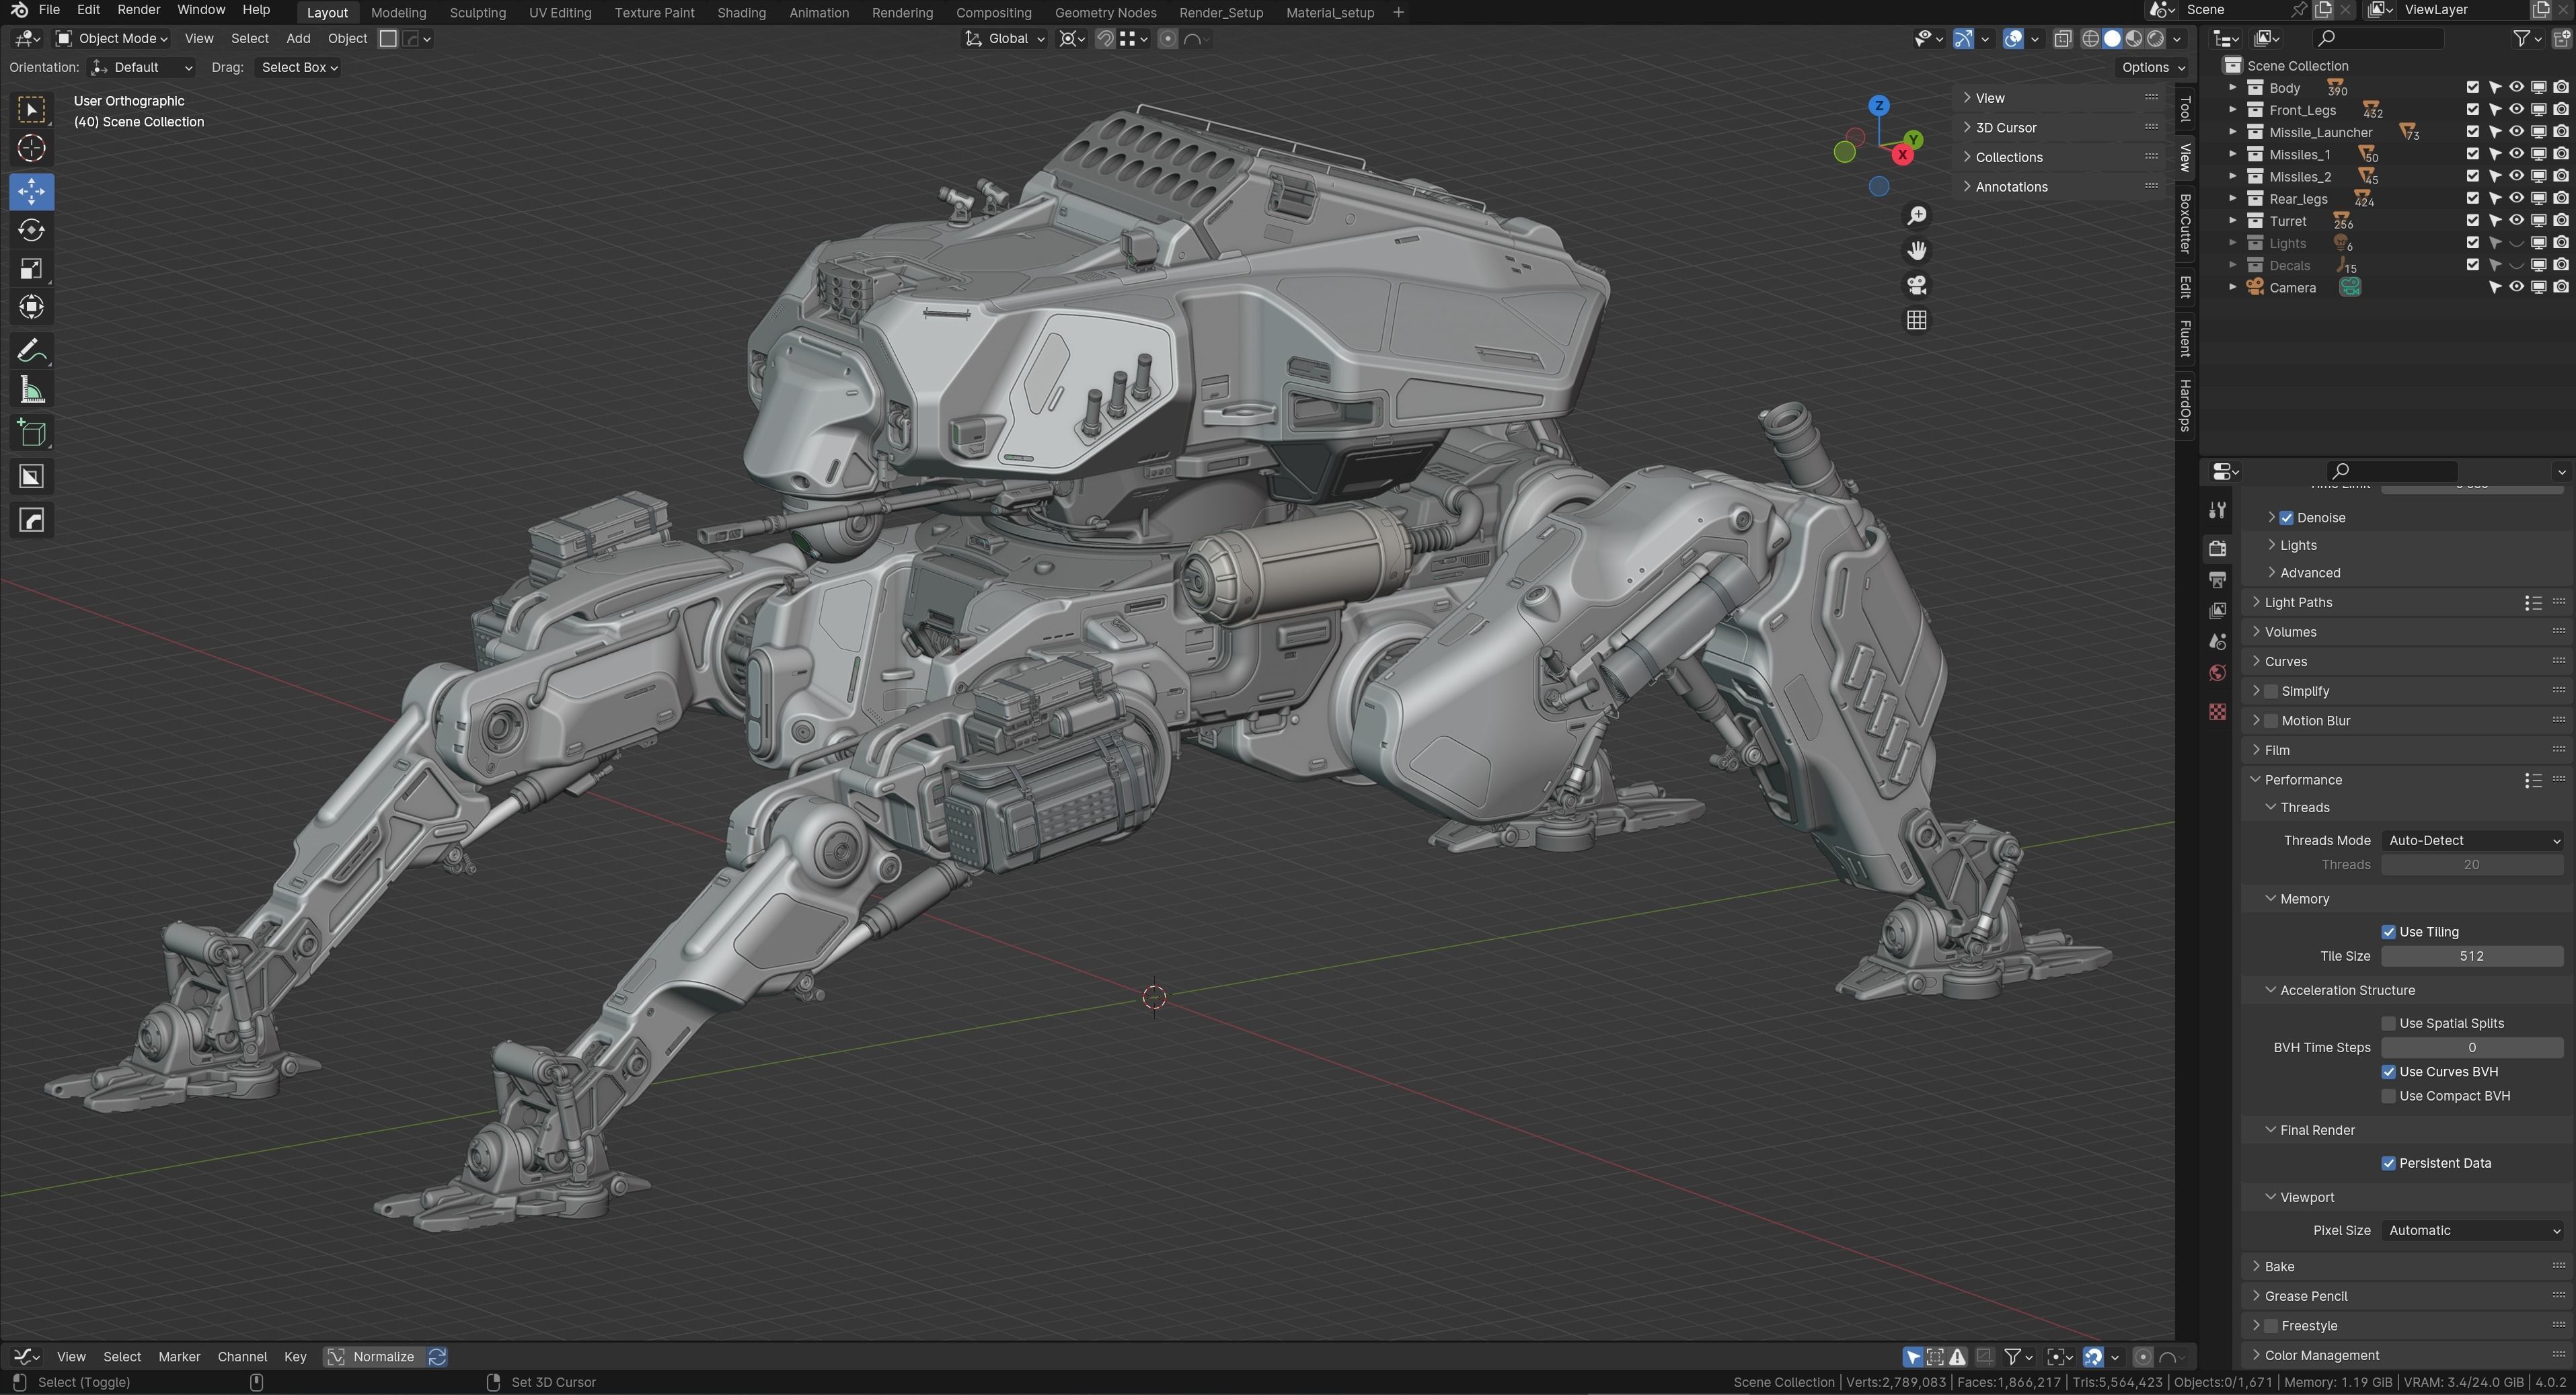The width and height of the screenshot is (2576, 1395).
Task: Click the Normalize button in timeline header
Action: (x=372, y=1357)
